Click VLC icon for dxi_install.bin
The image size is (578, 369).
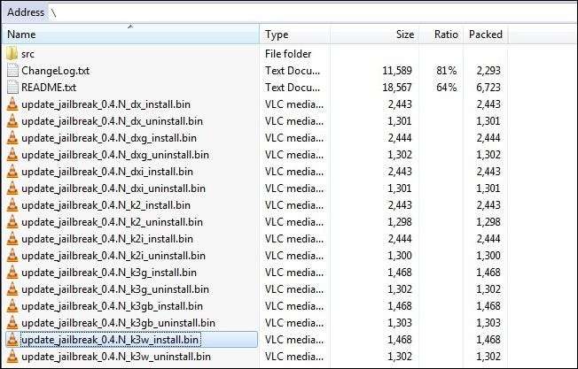click(x=12, y=172)
